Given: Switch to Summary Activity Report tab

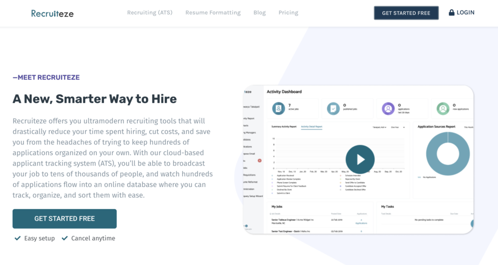Looking at the screenshot, I should pyautogui.click(x=284, y=127).
